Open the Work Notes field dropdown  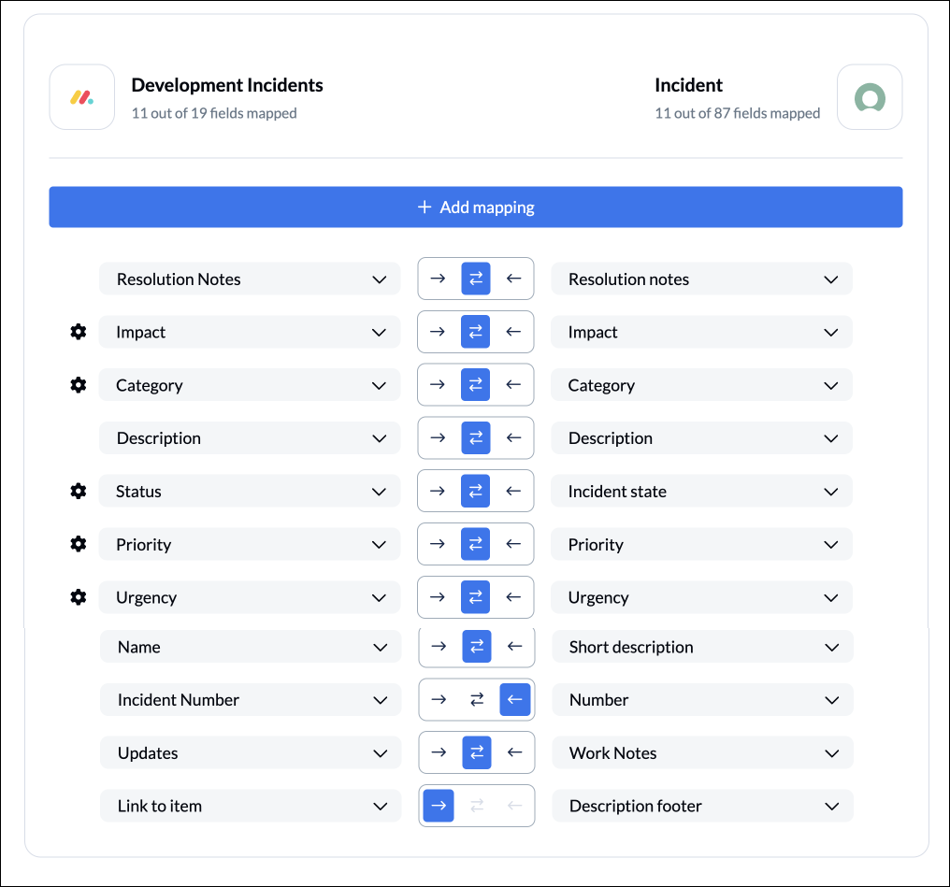[x=703, y=752]
